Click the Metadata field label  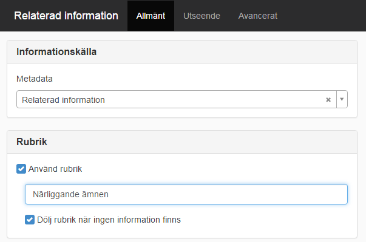point(35,79)
